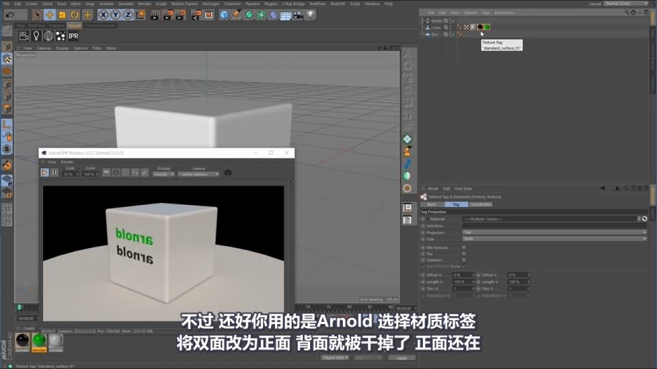Screen dimensions: 657x369
Task: Open the Object (Rel) coordinate dropdown
Action: click(335, 357)
